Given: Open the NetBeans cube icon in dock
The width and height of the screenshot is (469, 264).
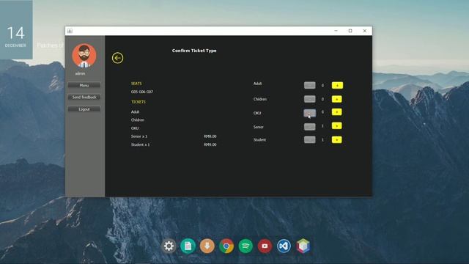Looking at the screenshot, I should tap(303, 246).
